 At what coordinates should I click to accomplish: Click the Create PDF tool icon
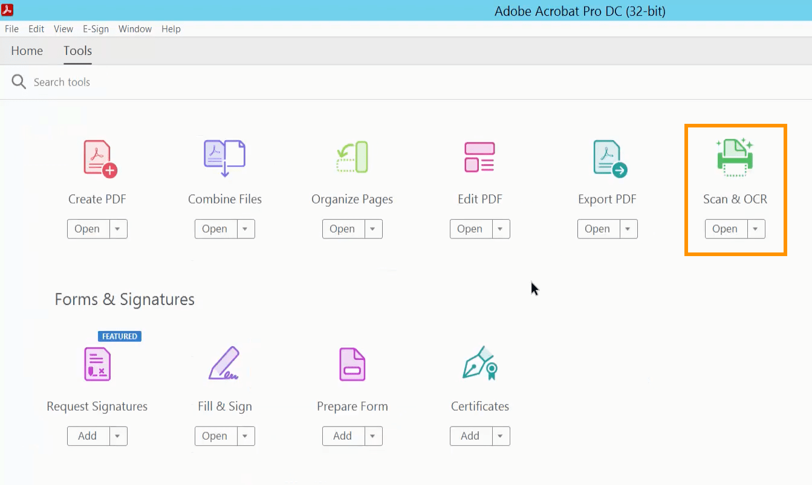100,159
